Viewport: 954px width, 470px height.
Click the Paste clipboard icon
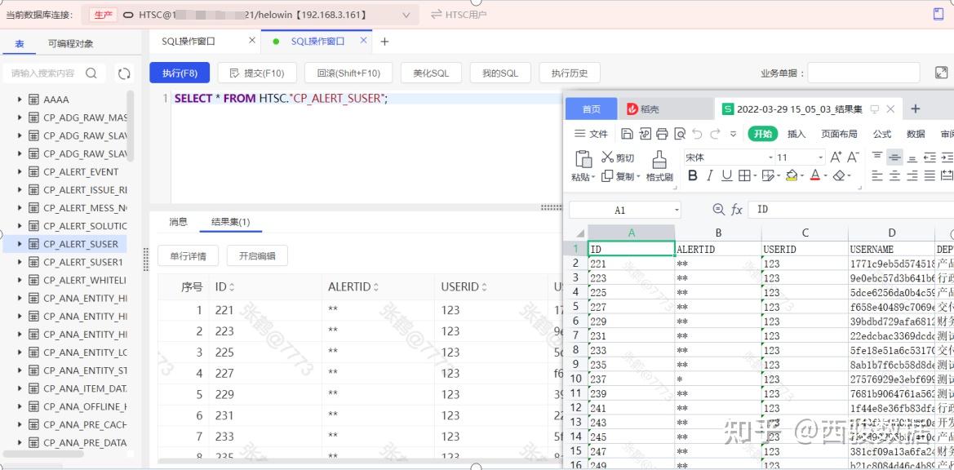tap(583, 158)
